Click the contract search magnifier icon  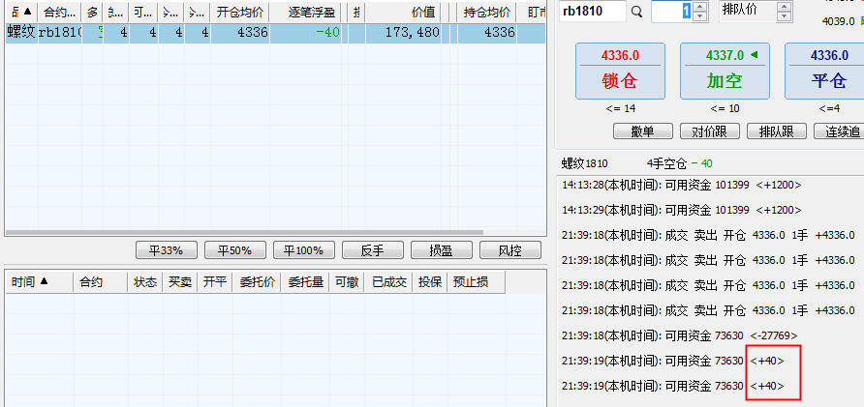tap(636, 12)
